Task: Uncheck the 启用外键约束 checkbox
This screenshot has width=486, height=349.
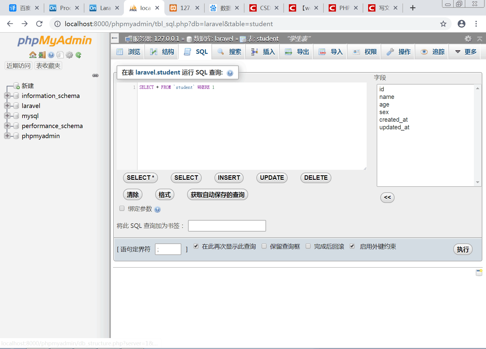Action: [352, 246]
